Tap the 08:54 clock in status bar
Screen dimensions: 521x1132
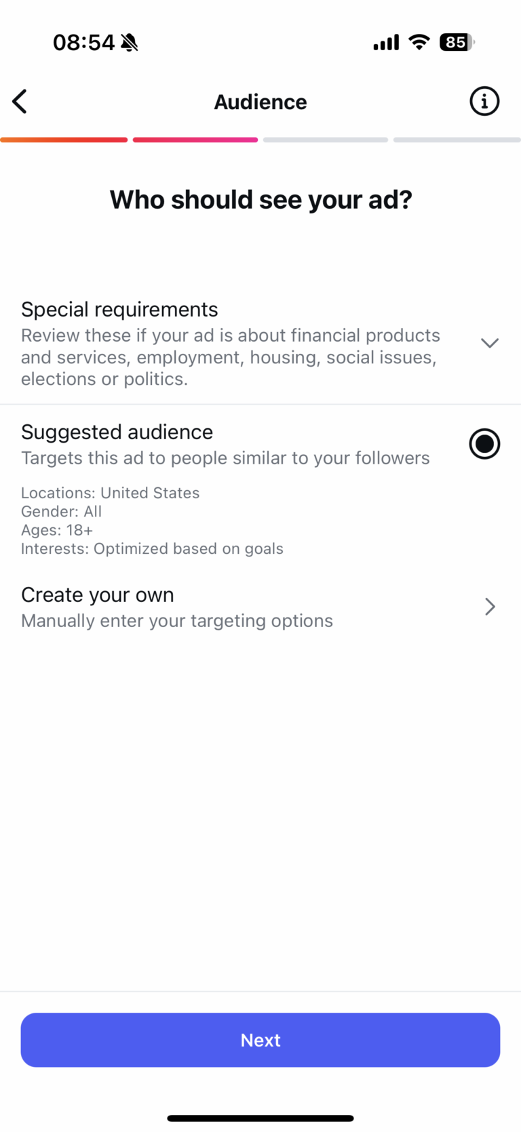[x=84, y=43]
